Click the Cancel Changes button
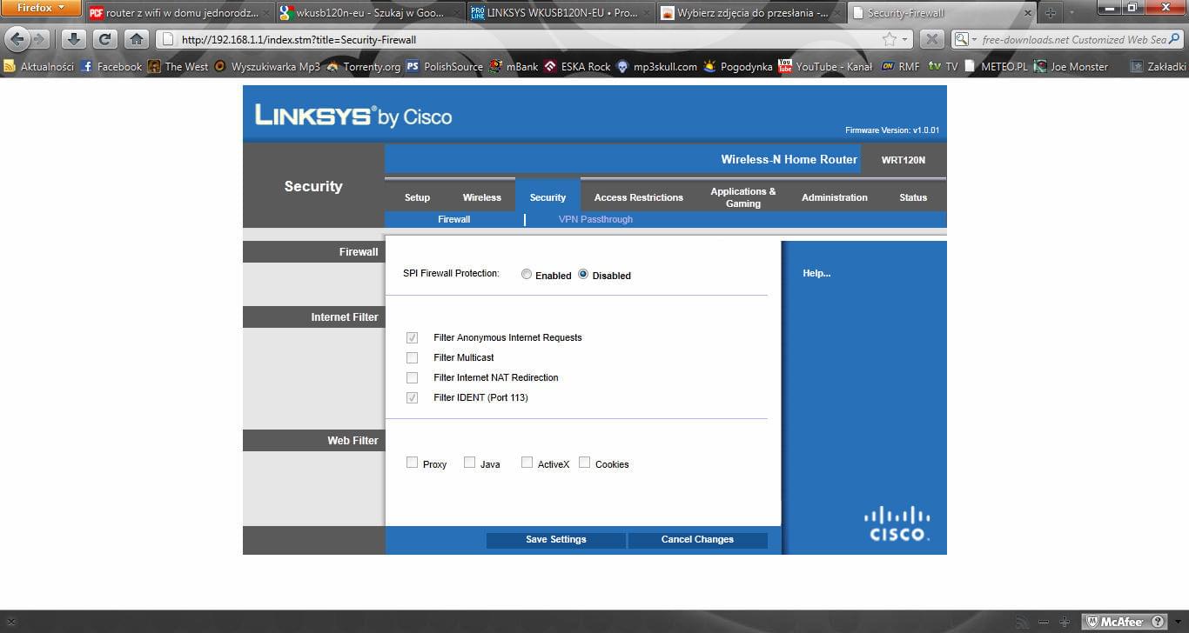1189x633 pixels. [x=697, y=539]
